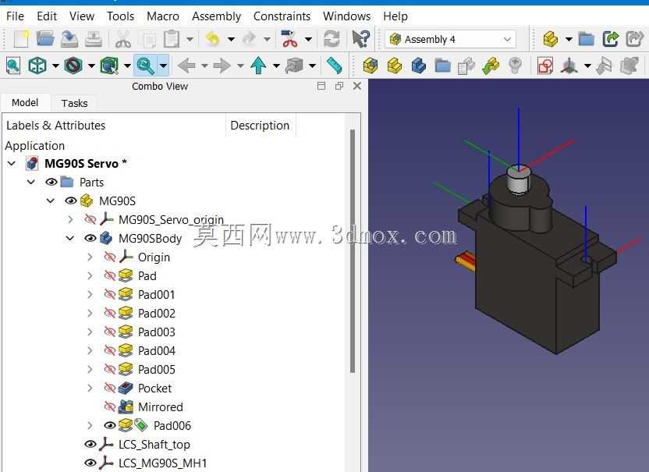The height and width of the screenshot is (472, 649).
Task: Collapse the MG90SBody node
Action: (x=70, y=238)
